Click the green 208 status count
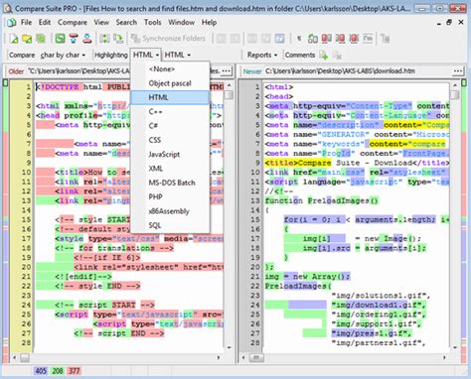 pyautogui.click(x=58, y=371)
